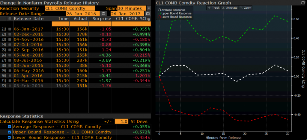Check the box for row 05-Feb-2016
The image size is (307, 140).
pyautogui.click(x=10, y=86)
